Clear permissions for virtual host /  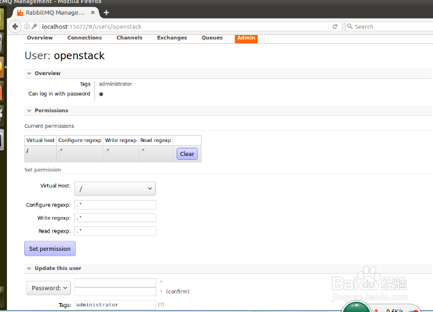(x=187, y=154)
